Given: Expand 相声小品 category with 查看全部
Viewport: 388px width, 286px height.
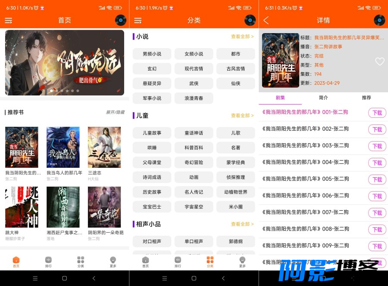Looking at the screenshot, I should (242, 224).
